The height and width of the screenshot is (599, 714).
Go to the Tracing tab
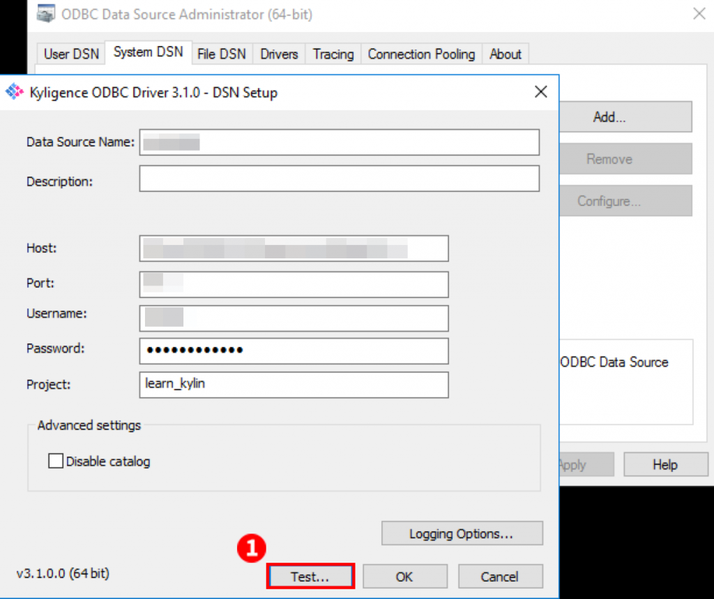[x=333, y=54]
